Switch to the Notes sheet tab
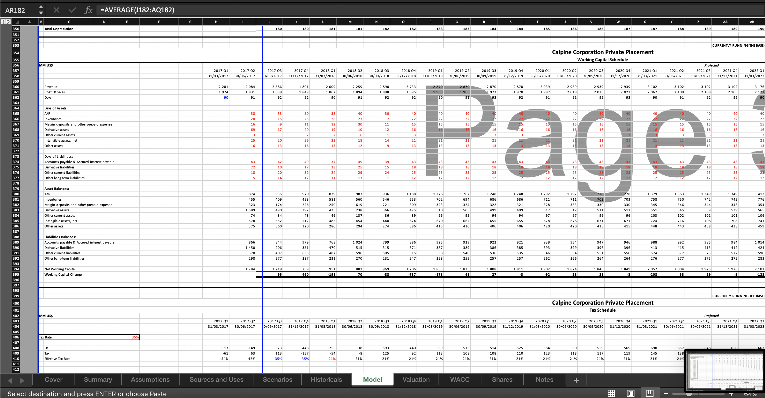This screenshot has height=398, width=765. (545, 379)
